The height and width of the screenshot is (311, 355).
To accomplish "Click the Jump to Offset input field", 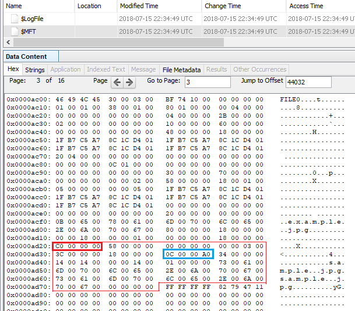I will pos(308,82).
